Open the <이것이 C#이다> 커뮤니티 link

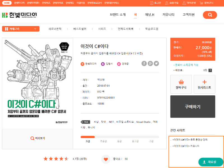coord(186,146)
